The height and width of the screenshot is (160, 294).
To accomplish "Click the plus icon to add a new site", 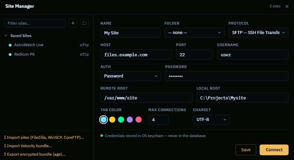I will click(x=73, y=23).
